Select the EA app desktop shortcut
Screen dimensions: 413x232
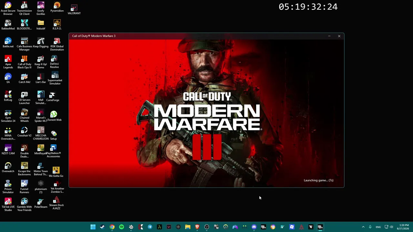pyautogui.click(x=8, y=78)
